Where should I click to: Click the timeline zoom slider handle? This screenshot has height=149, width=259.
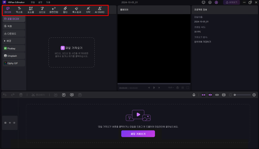tap(235, 95)
